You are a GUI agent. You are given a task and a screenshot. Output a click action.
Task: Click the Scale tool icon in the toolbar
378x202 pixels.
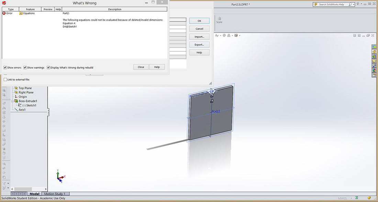219,18
